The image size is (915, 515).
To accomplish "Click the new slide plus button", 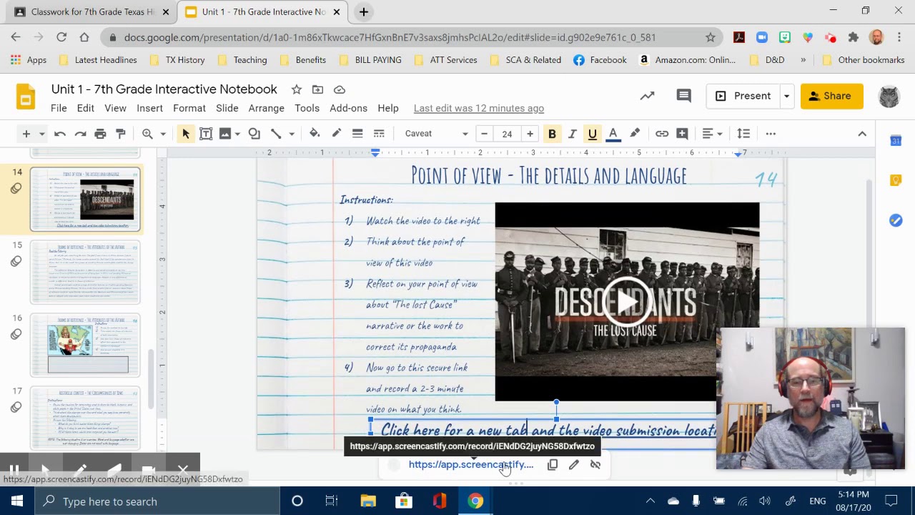I will coord(26,134).
